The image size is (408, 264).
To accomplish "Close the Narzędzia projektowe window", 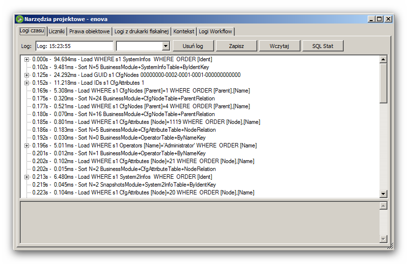I will [x=388, y=19].
